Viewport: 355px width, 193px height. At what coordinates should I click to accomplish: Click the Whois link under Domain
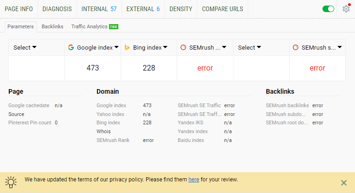[103, 131]
